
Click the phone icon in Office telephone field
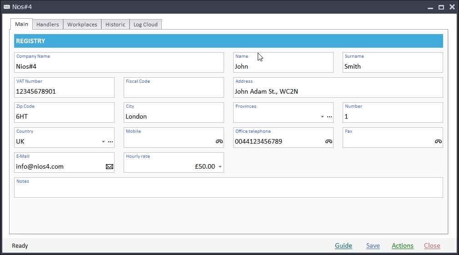coord(329,141)
